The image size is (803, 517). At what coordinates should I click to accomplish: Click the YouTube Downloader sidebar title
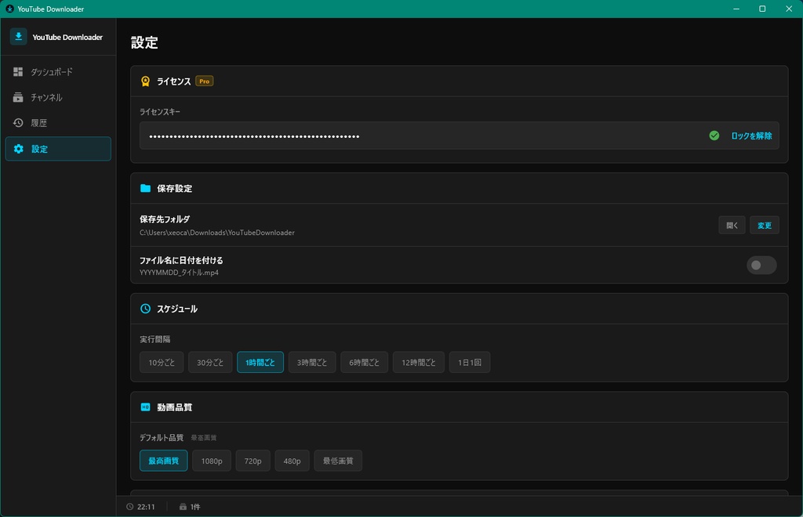pyautogui.click(x=67, y=38)
